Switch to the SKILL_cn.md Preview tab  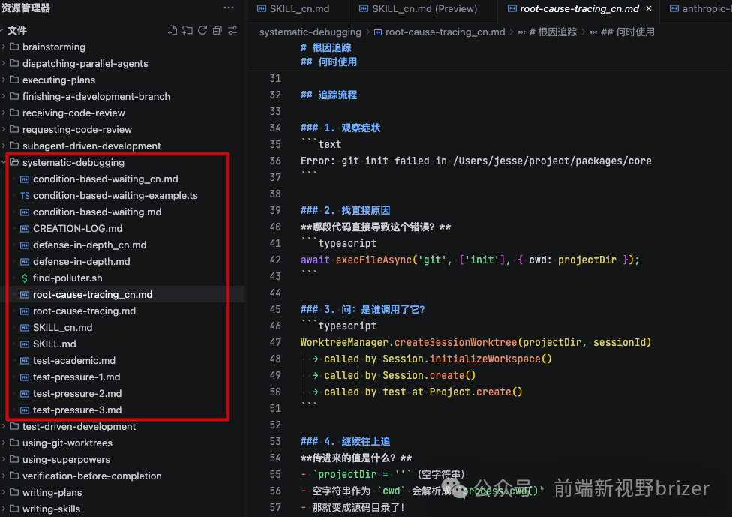pyautogui.click(x=423, y=9)
